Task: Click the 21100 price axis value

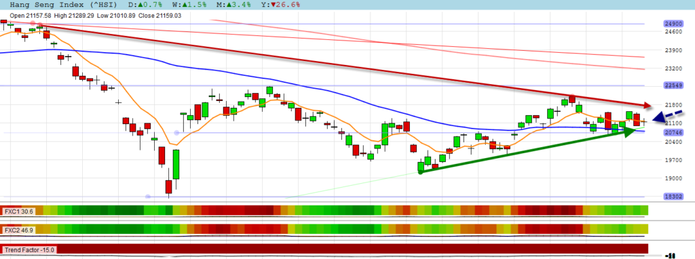Action: [x=673, y=123]
